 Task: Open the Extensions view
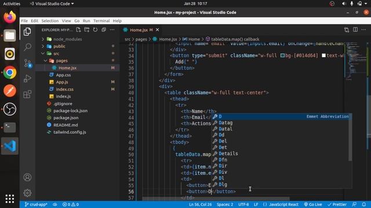[27, 94]
